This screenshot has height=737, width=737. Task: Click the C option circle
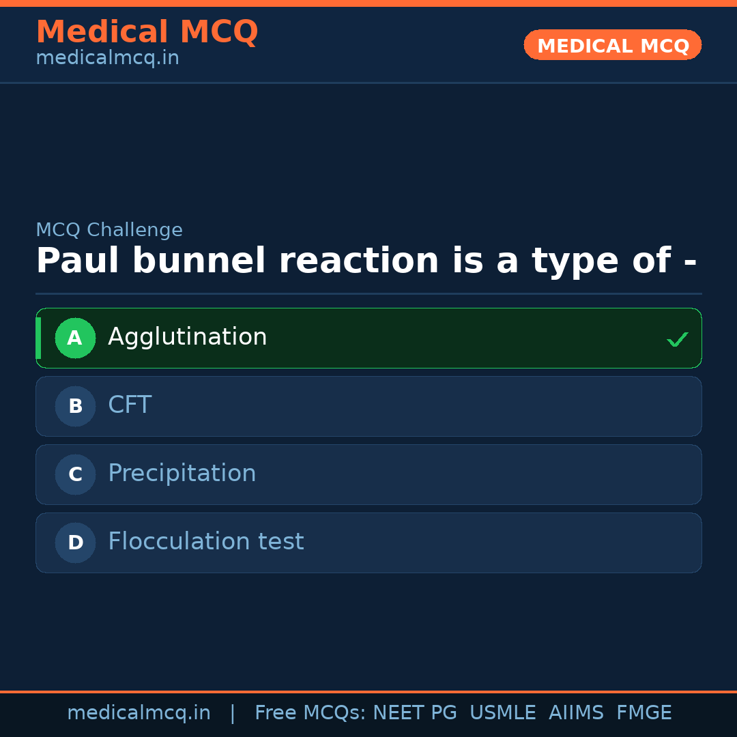coord(75,474)
